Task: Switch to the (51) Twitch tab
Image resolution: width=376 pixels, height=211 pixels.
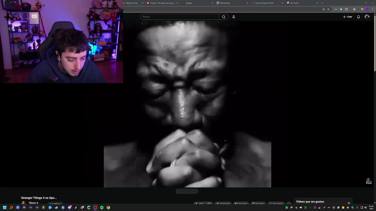Action: [302, 3]
